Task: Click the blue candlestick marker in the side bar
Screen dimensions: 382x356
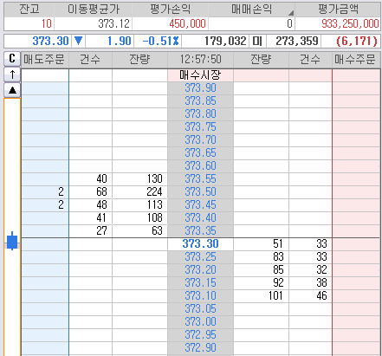Action: pos(12,241)
